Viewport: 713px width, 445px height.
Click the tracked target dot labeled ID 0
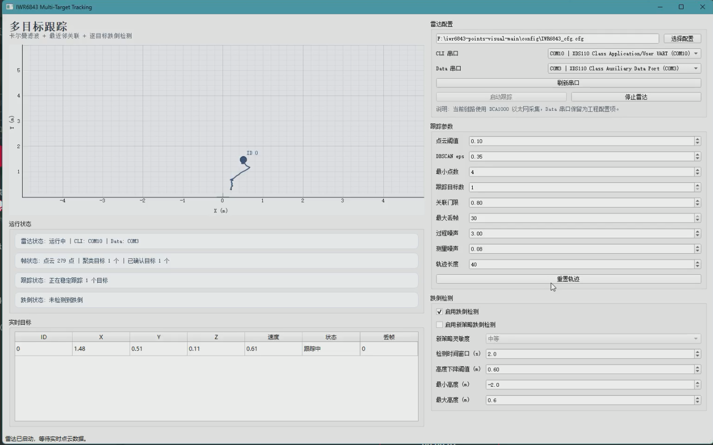click(243, 160)
